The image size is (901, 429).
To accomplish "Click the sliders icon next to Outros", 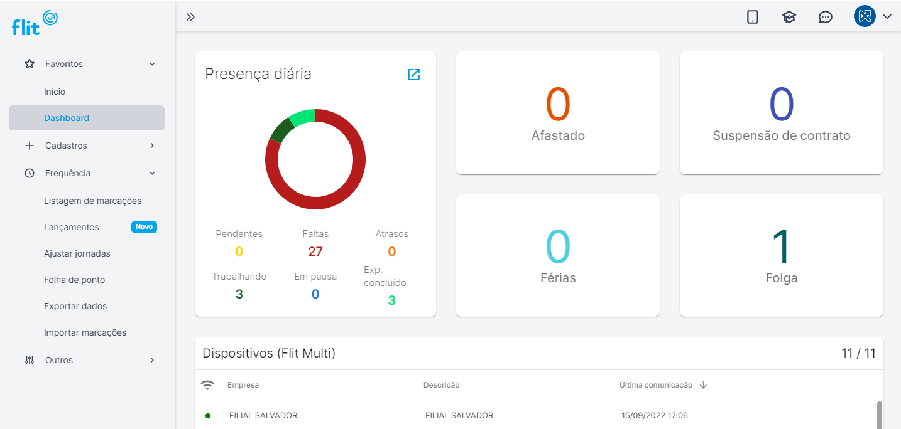I will [x=29, y=359].
